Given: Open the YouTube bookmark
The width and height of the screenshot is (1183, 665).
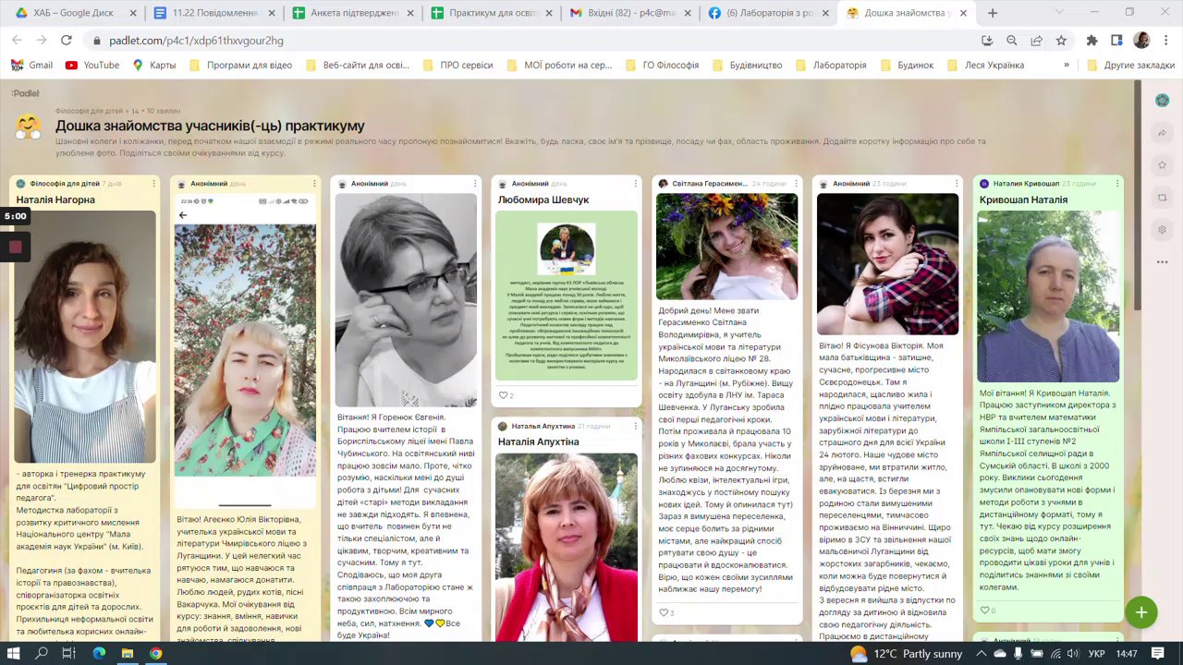Looking at the screenshot, I should pos(92,66).
